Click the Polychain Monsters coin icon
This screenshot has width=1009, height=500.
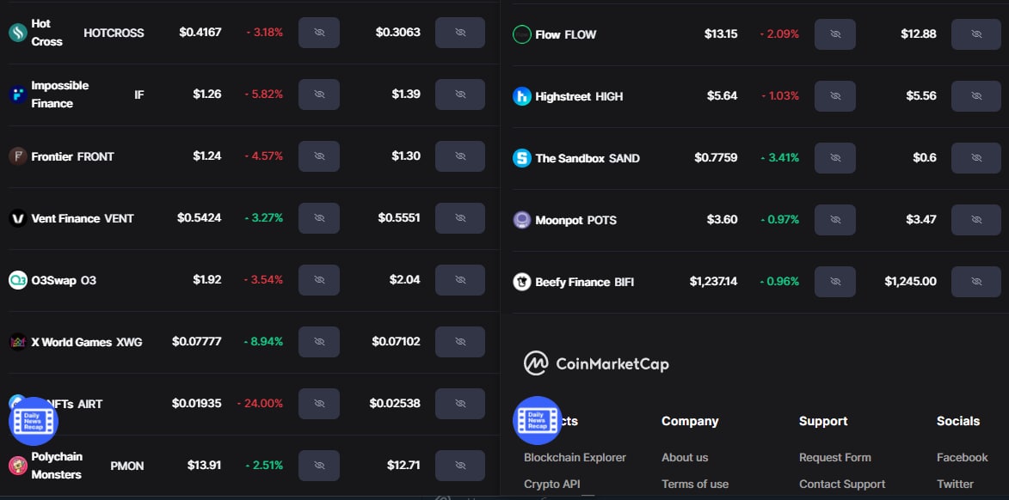coord(18,466)
